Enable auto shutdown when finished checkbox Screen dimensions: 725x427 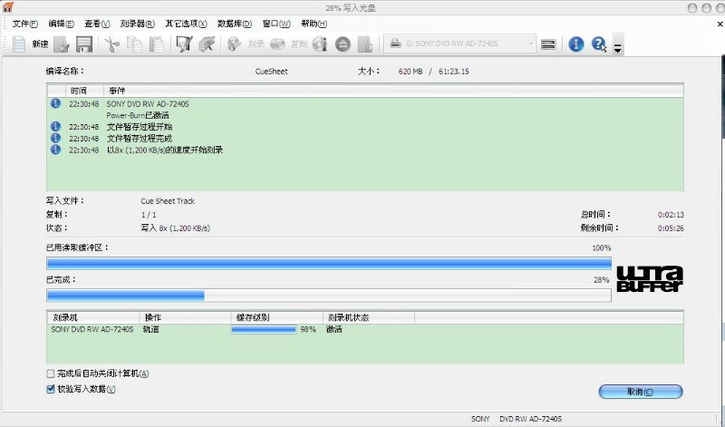51,374
